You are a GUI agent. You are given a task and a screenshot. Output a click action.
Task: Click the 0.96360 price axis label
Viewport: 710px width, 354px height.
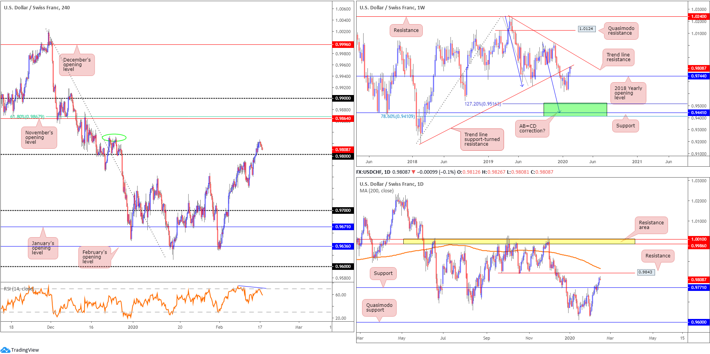[343, 246]
